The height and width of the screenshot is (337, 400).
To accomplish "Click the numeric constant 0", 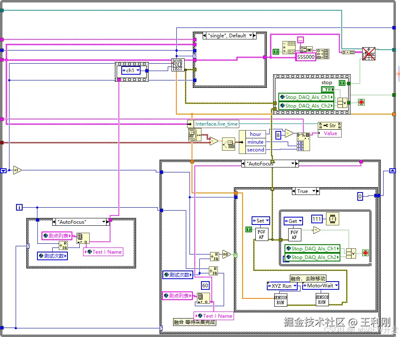I will (x=360, y=196).
